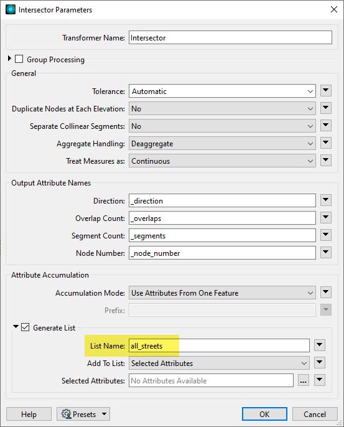Viewport: 344px width, 427px height.
Task: Uncheck the Generate List checkbox
Action: [25, 327]
